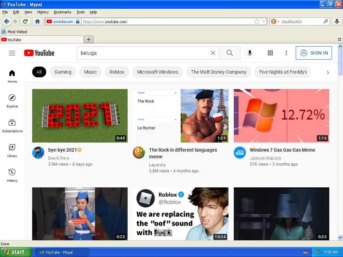Go to the browser Home icon

38,21
